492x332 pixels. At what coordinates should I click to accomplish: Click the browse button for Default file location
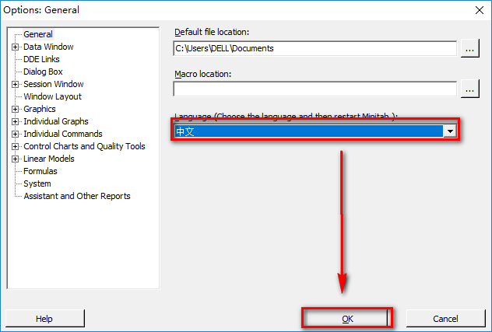(x=469, y=48)
